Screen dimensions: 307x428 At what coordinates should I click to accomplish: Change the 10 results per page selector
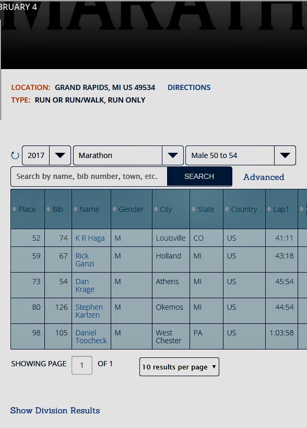tap(179, 367)
